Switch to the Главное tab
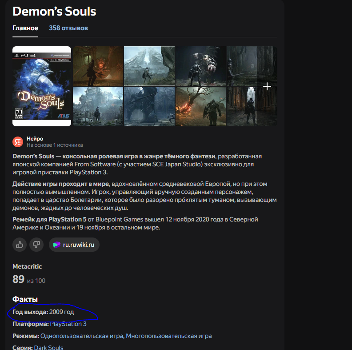Image resolution: width=352 pixels, height=350 pixels. pos(25,28)
